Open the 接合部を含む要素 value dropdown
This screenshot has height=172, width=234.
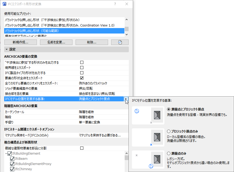[x=97, y=94]
